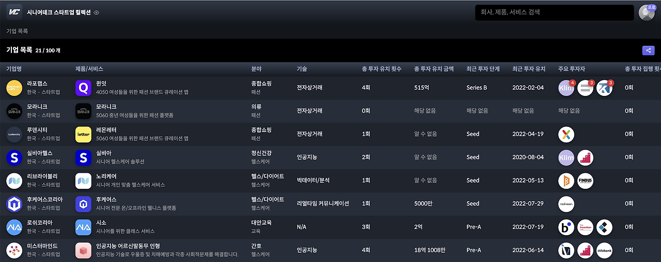This screenshot has height=262, width=661.
Task: Select the 정신건강 category cell
Action: point(261,153)
